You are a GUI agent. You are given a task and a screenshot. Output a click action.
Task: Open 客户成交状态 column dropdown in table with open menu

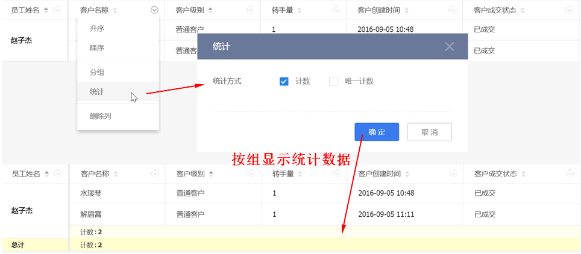[570, 10]
